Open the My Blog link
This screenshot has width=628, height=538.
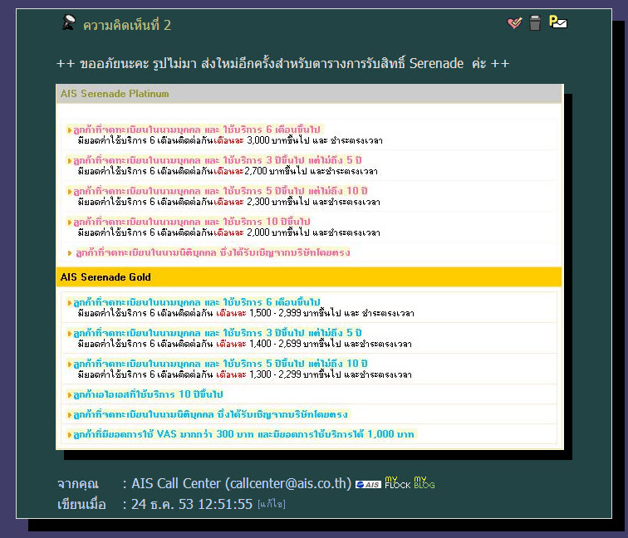click(424, 482)
